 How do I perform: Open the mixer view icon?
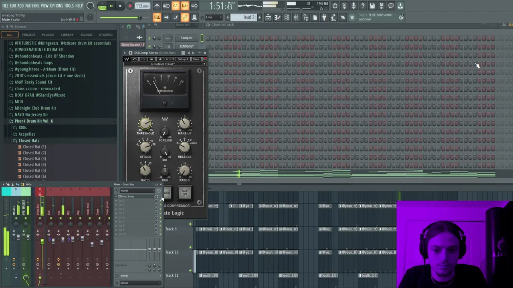point(296,17)
